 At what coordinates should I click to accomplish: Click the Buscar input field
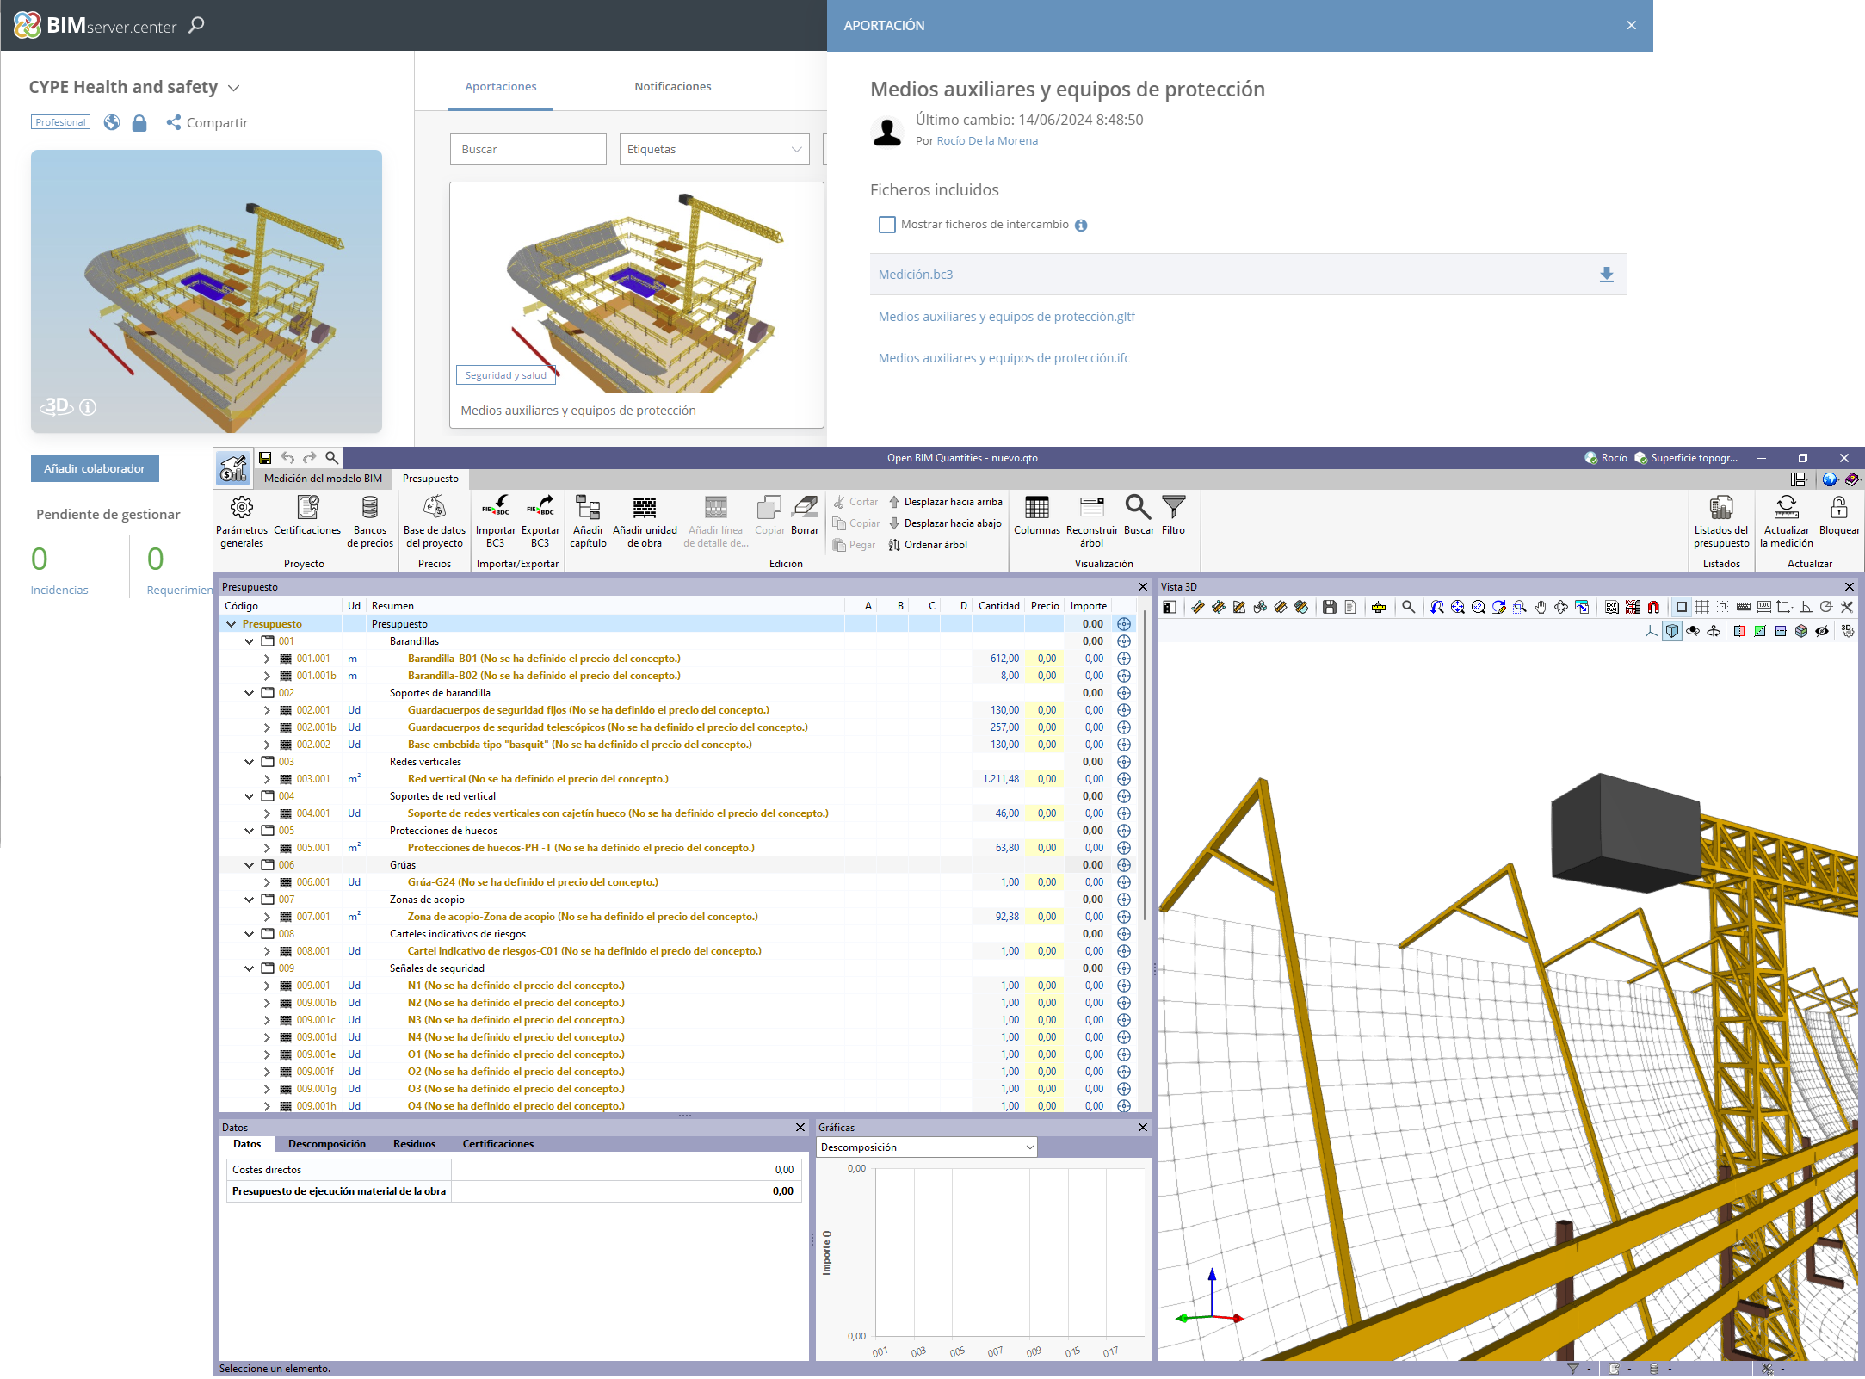[x=528, y=150]
